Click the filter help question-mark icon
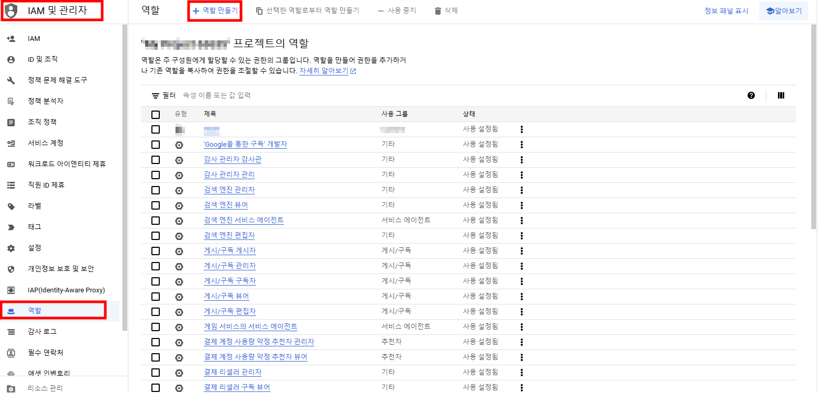The height and width of the screenshot is (393, 823). pyautogui.click(x=751, y=95)
